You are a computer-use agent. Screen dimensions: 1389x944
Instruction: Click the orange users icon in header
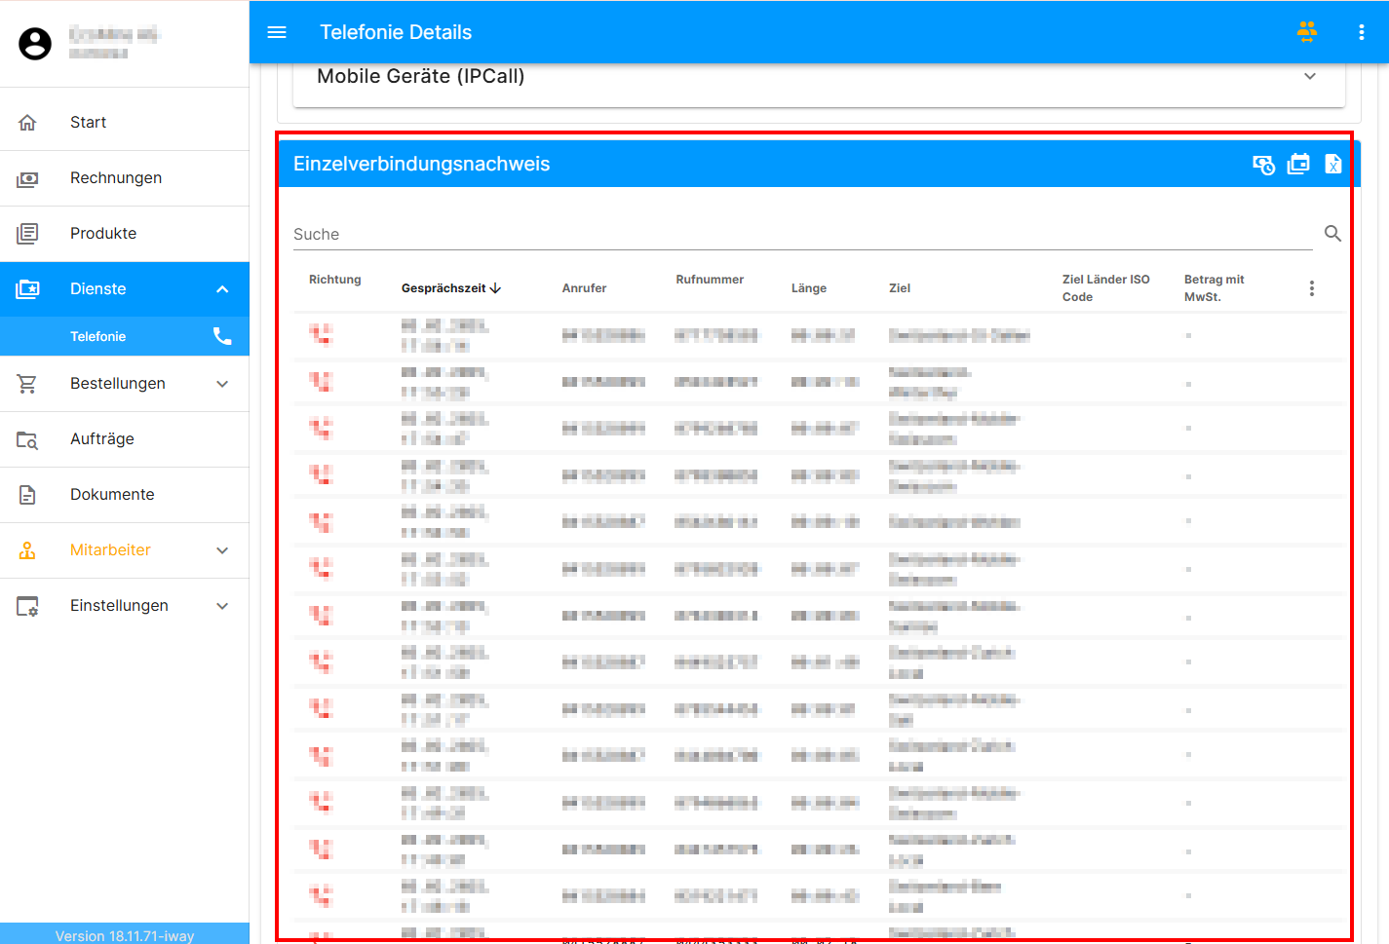click(x=1307, y=32)
